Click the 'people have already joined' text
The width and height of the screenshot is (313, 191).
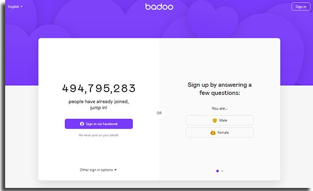[99, 105]
